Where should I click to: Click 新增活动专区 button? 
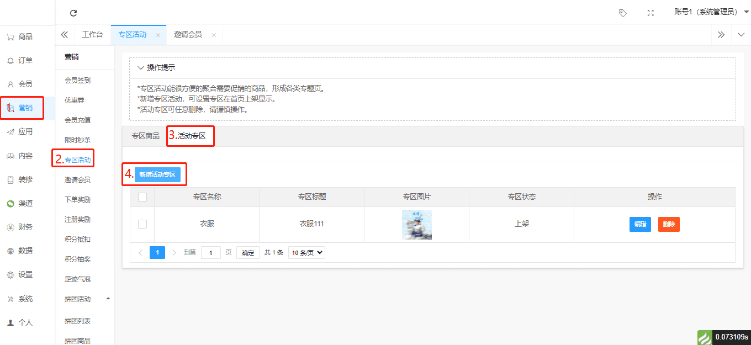[x=157, y=174]
